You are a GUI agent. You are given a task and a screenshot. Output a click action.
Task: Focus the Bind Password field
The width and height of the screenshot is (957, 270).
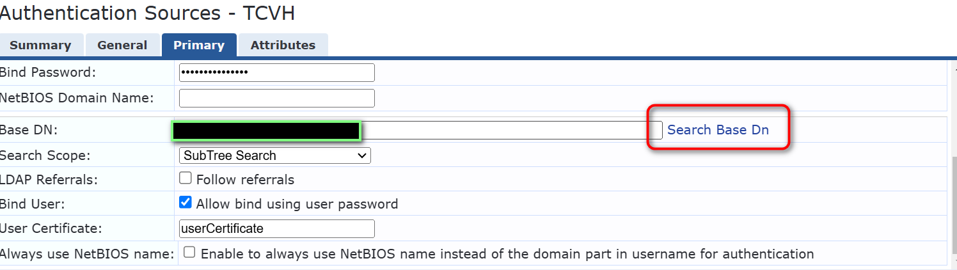point(276,72)
